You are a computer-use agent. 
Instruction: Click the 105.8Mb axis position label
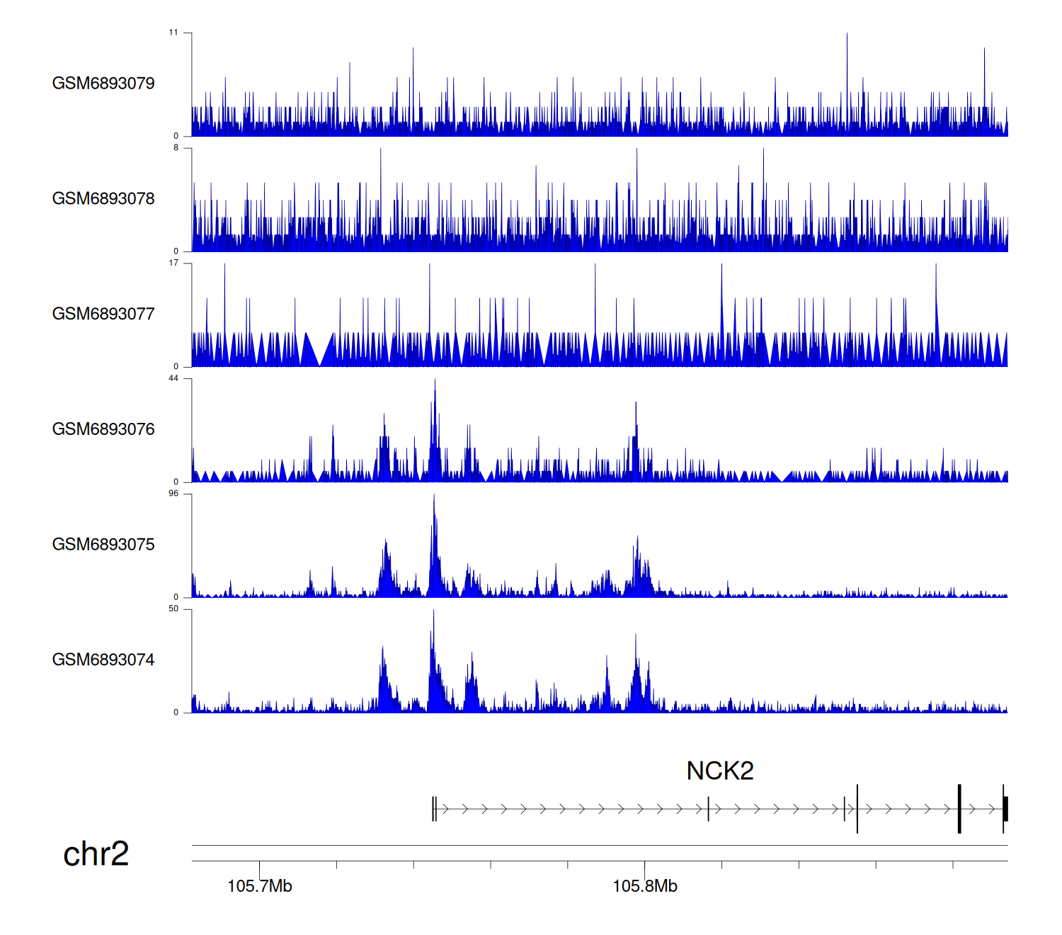click(x=644, y=886)
